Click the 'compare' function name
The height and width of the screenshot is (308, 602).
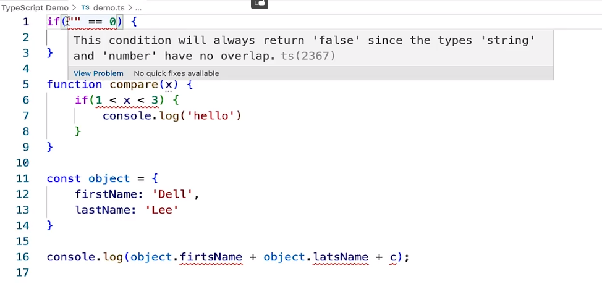tap(134, 85)
